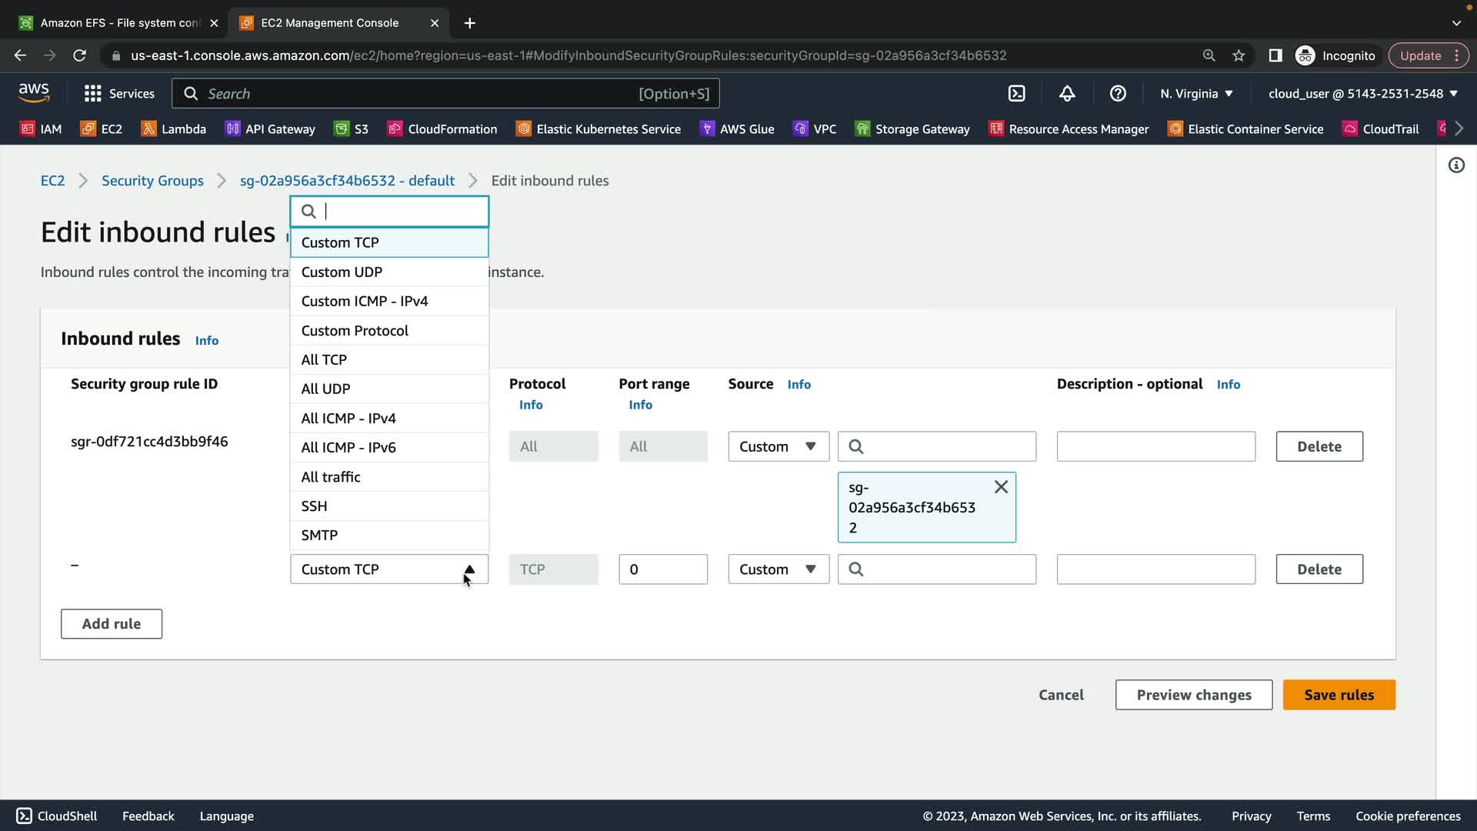Screen dimensions: 1477x831
Task: Reload the page with refresh icon
Action: point(79,55)
